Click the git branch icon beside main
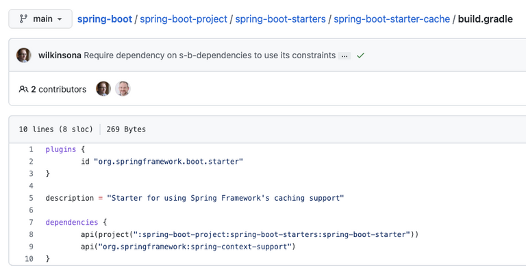Image resolution: width=526 pixels, height=274 pixels. (x=23, y=18)
